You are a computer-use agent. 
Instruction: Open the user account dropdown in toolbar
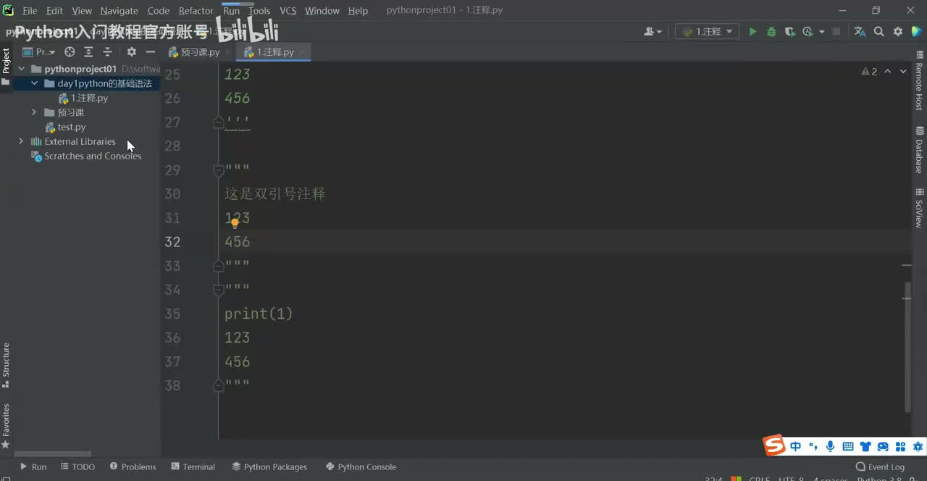pos(653,32)
